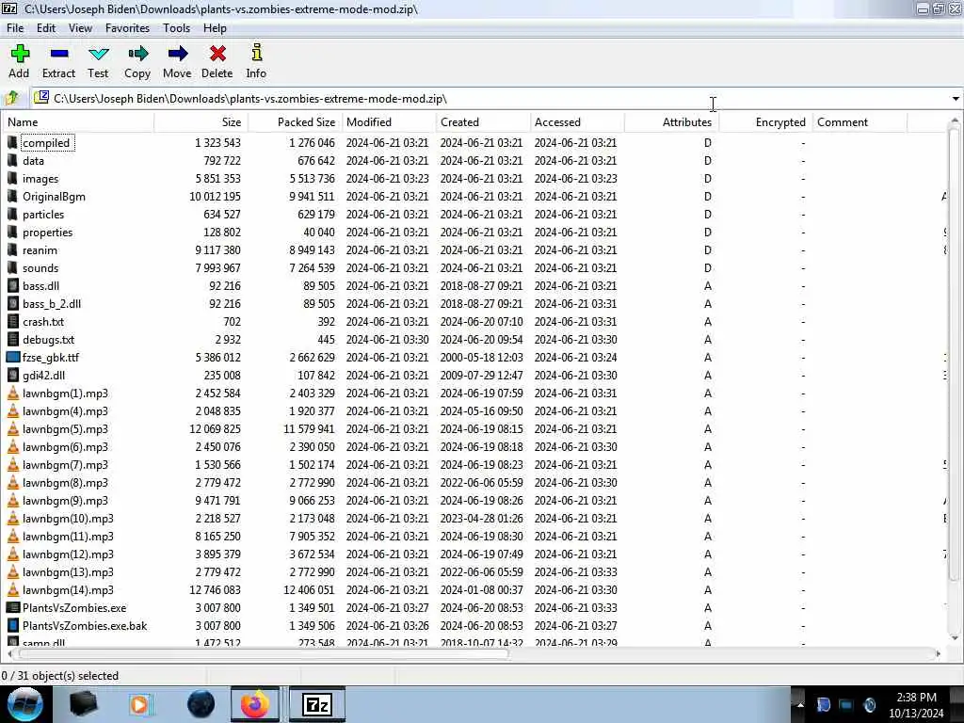Screen dimensions: 964x723
Task: Select the lawnbgm(14).mp3 file name
Action: pyautogui.click(x=68, y=590)
